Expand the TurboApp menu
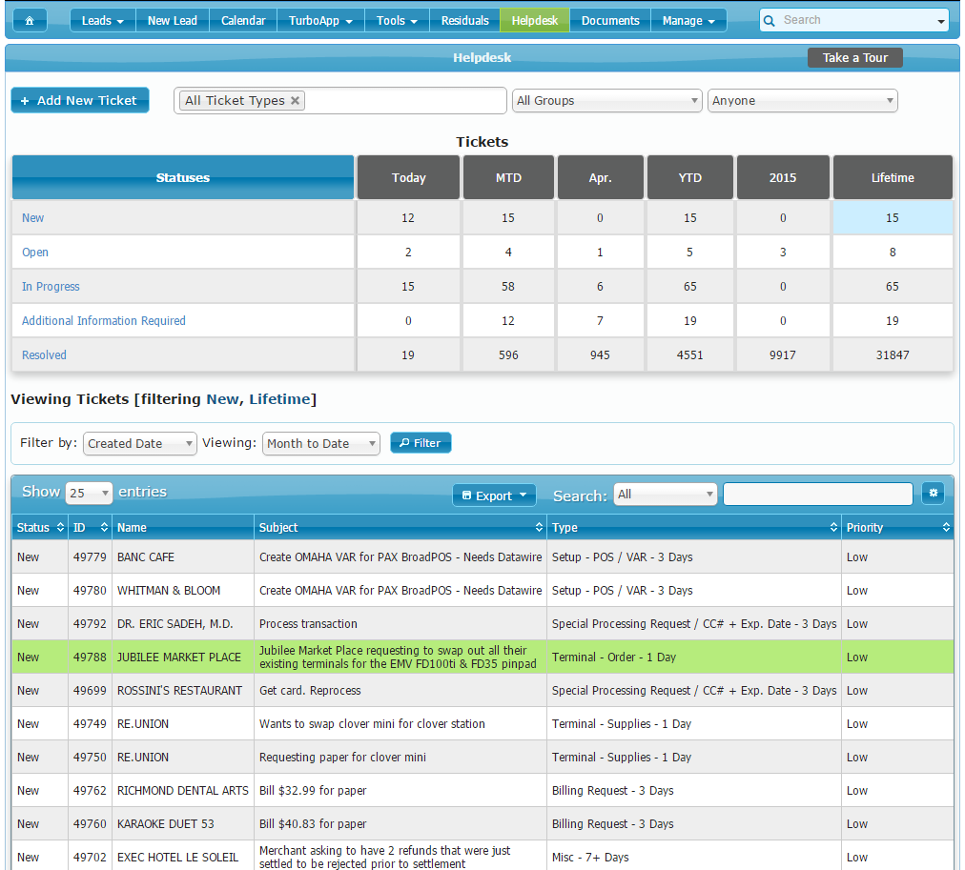 320,20
